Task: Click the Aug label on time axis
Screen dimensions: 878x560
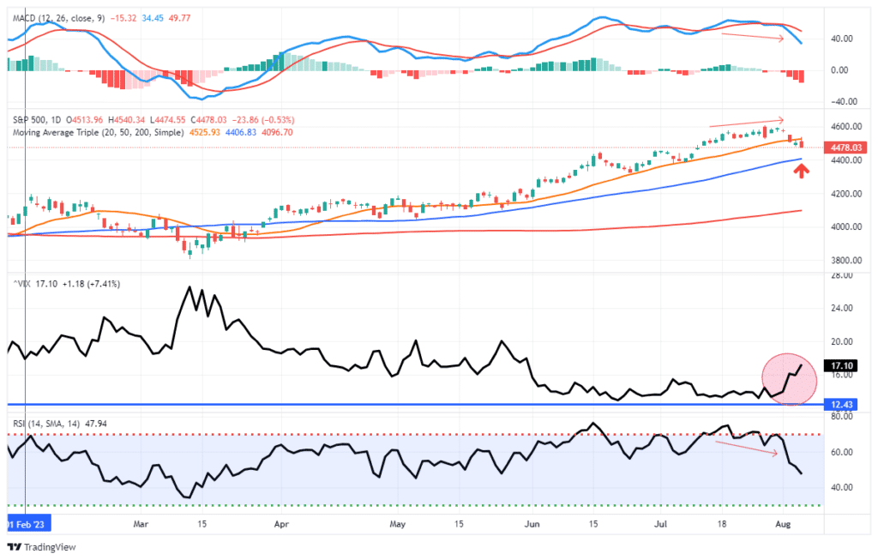Action: coord(780,521)
